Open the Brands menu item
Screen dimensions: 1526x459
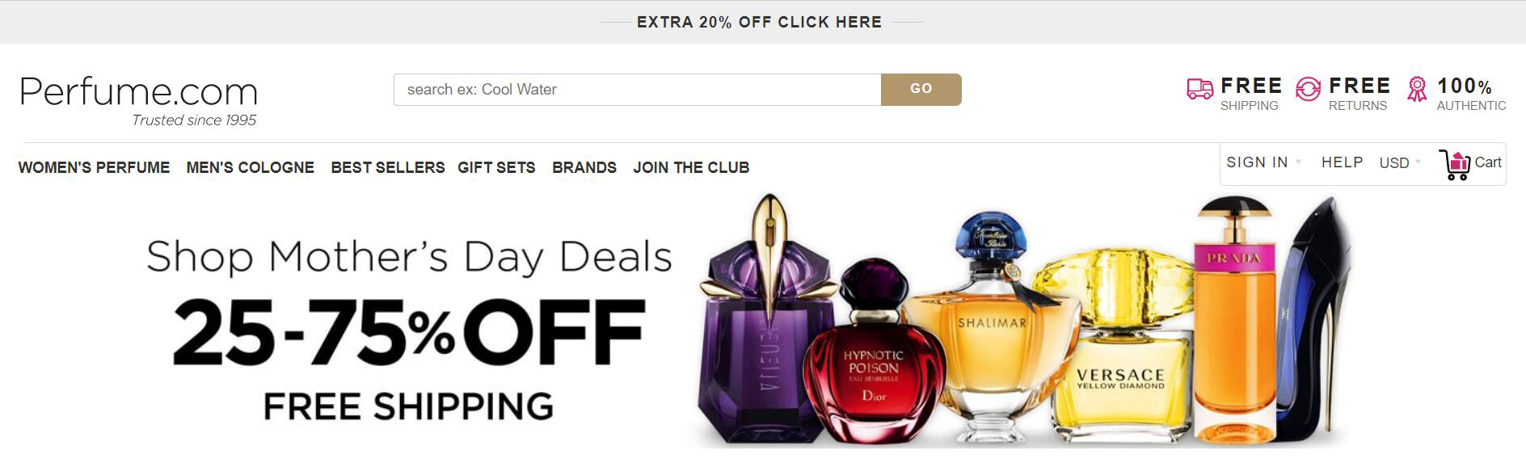[x=584, y=167]
